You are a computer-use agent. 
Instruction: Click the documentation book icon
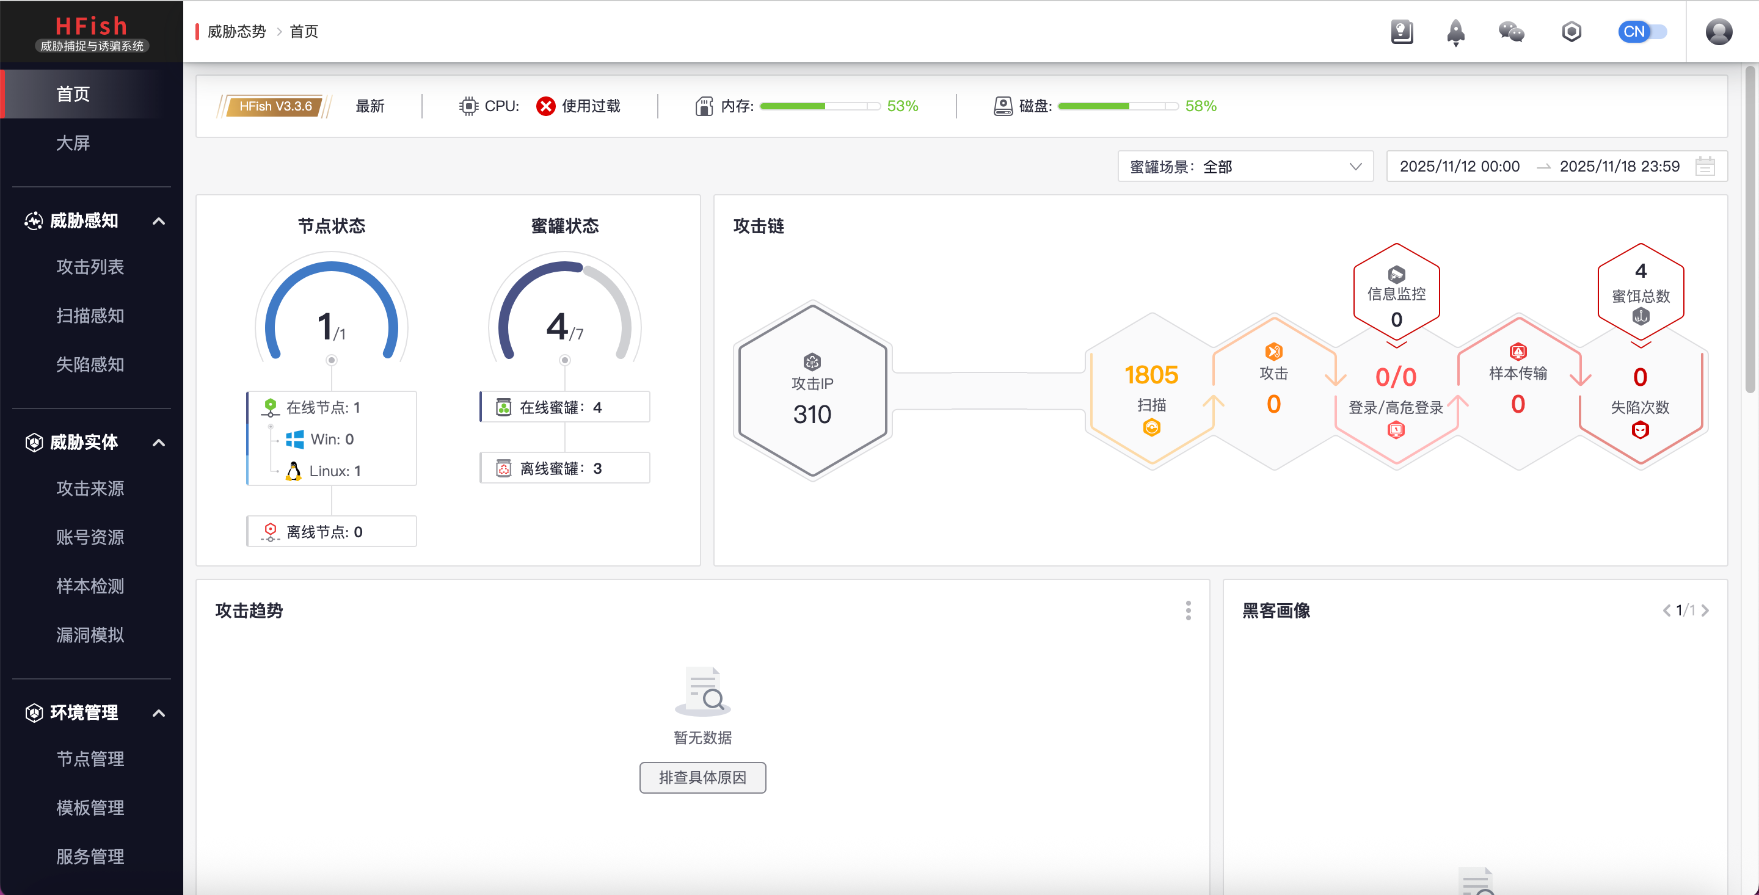1401,32
